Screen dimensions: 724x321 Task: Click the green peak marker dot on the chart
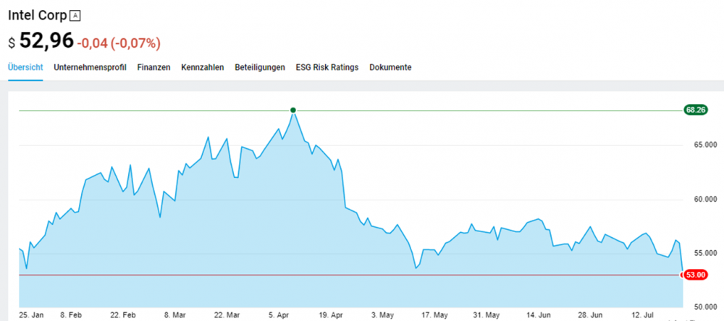[x=293, y=110]
